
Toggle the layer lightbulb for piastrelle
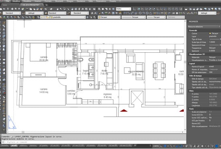42,17
